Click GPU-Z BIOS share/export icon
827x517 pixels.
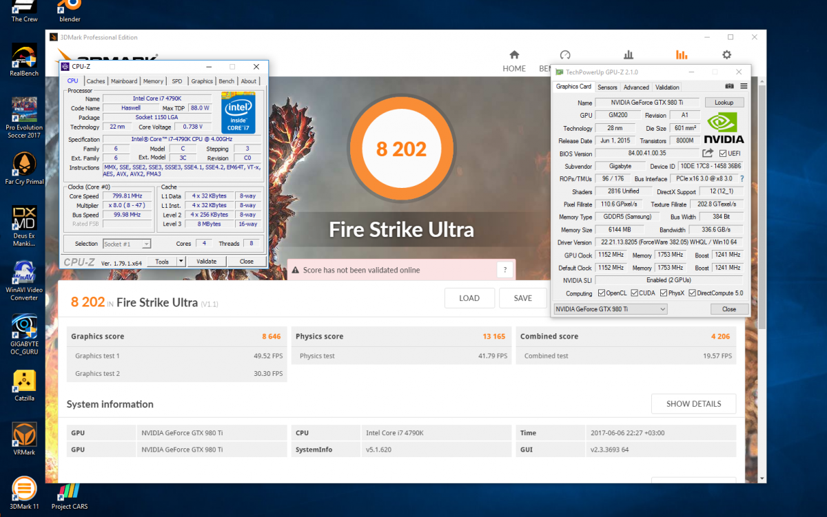(x=708, y=153)
